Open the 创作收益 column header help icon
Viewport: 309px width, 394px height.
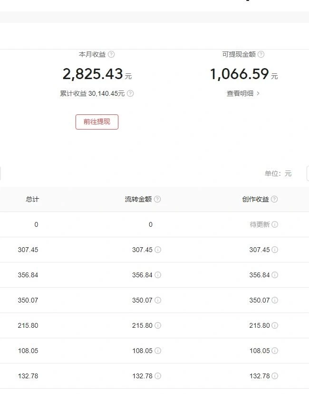tap(275, 199)
